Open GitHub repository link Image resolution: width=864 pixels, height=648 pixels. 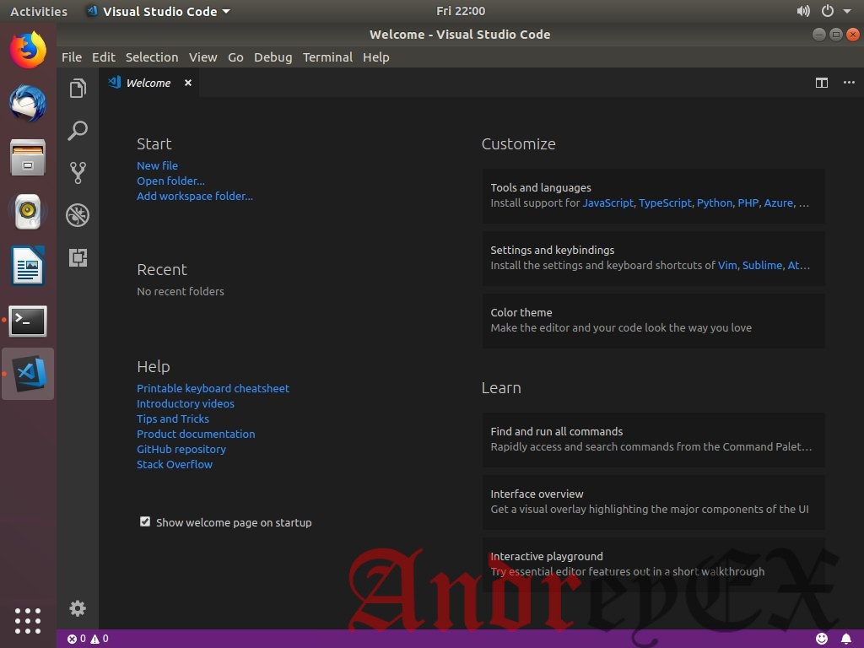tap(181, 450)
